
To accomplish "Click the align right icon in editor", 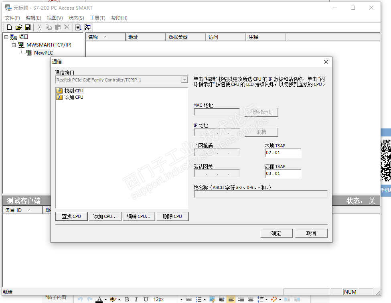I will point(241,299).
